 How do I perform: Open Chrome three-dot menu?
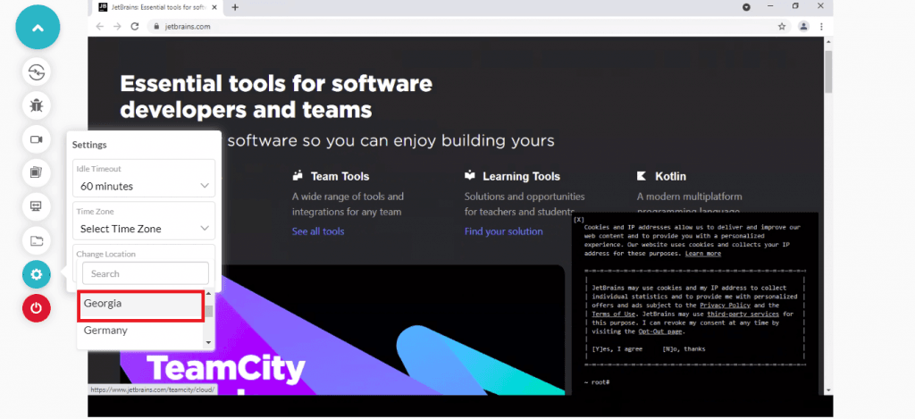pyautogui.click(x=822, y=26)
